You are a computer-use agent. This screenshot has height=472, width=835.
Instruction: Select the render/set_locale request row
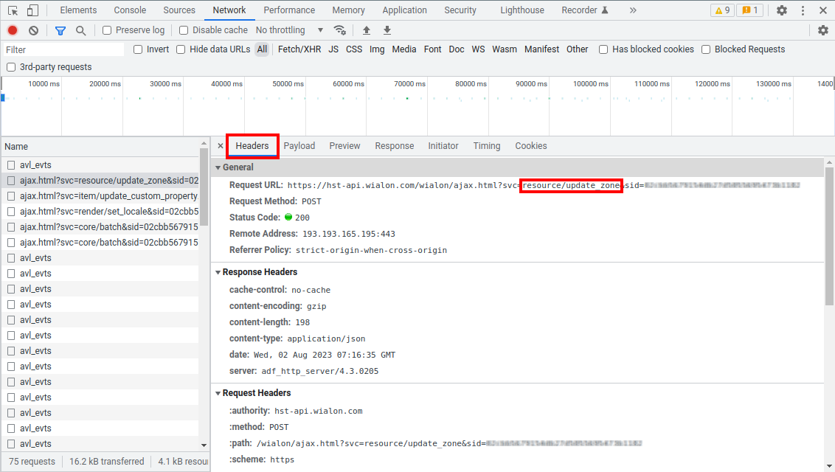tap(101, 212)
